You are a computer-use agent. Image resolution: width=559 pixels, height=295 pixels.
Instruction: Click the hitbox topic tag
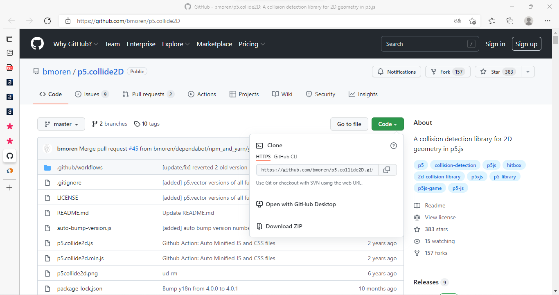pyautogui.click(x=514, y=165)
